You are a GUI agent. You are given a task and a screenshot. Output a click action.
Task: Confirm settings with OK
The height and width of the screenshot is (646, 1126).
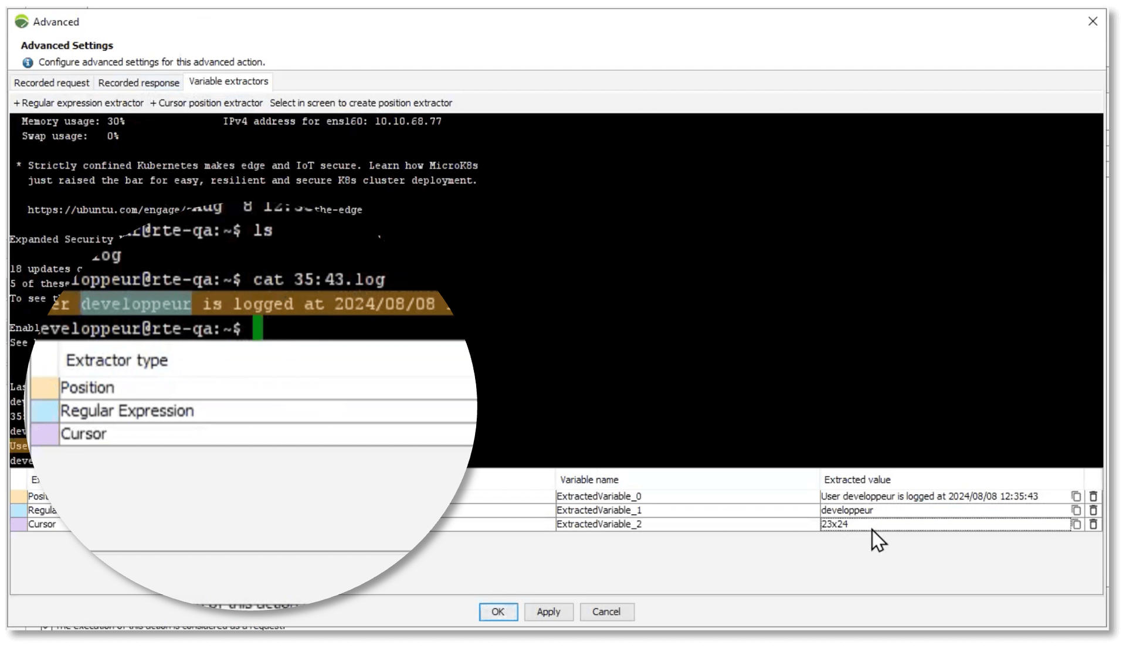(498, 611)
